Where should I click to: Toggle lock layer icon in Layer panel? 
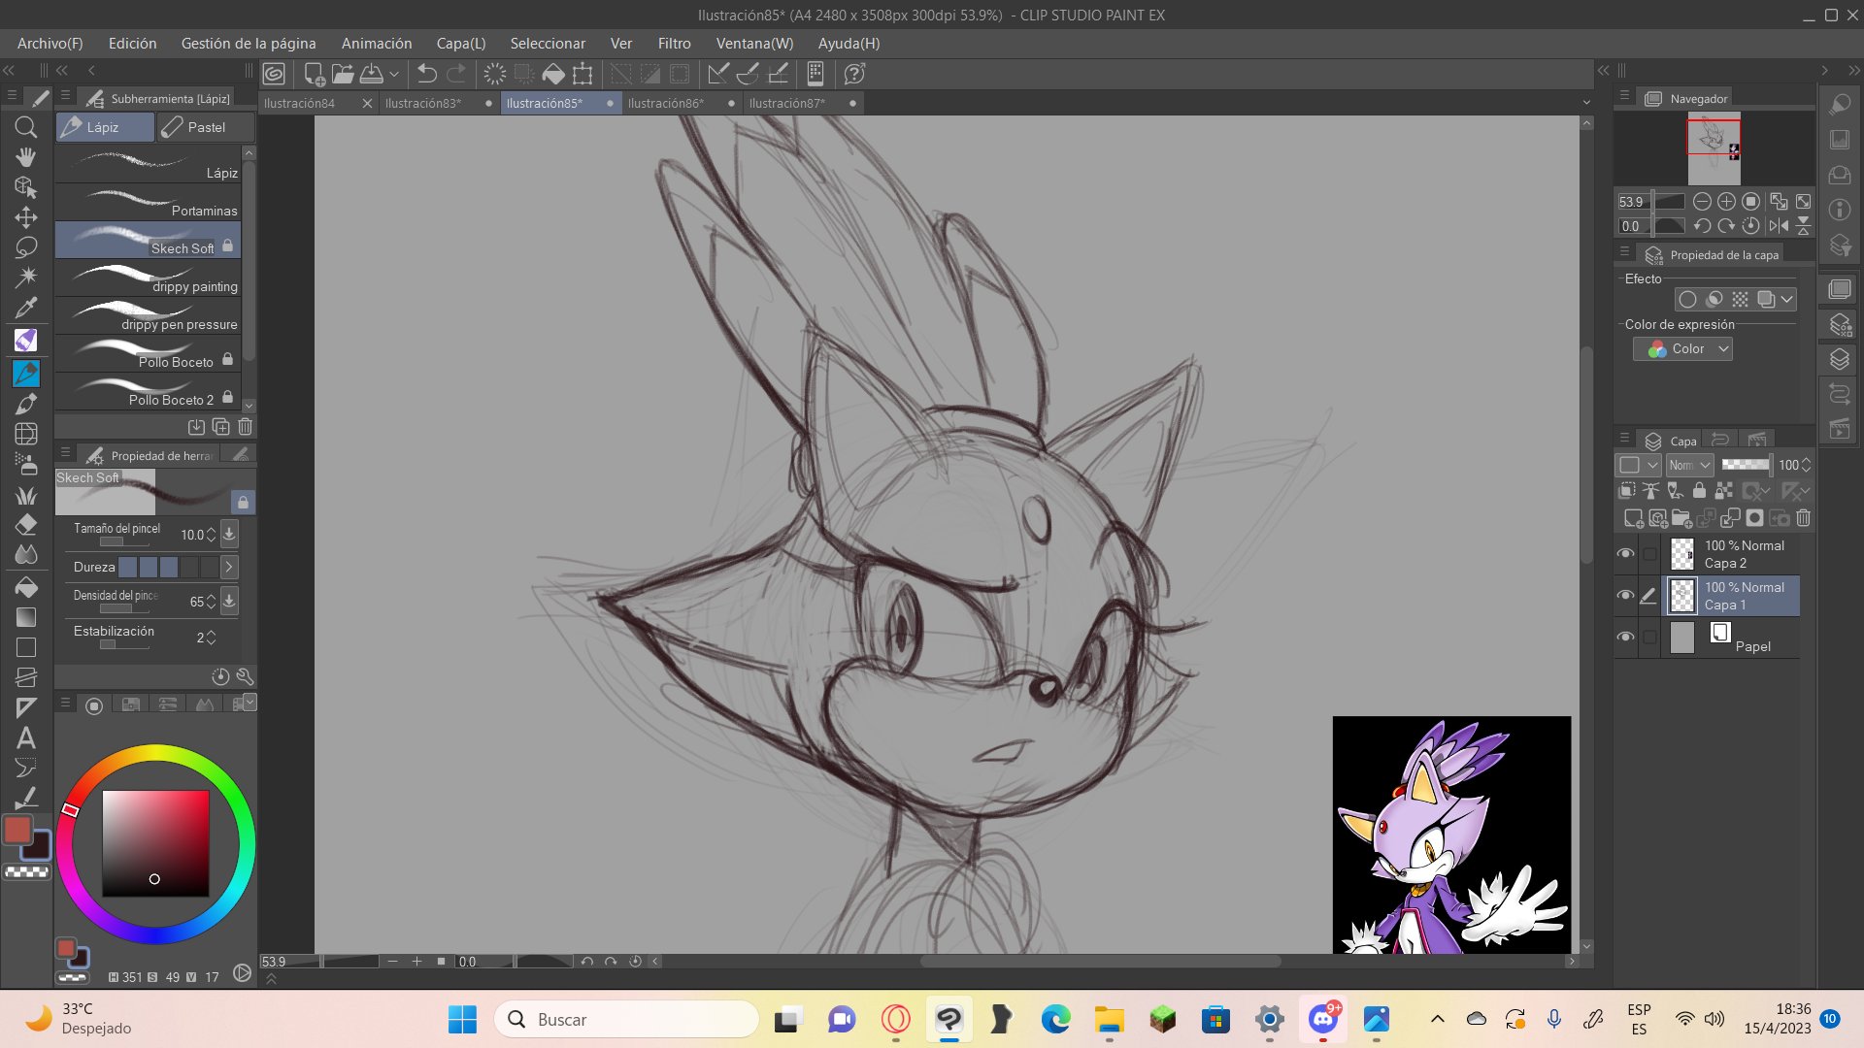pos(1699,491)
